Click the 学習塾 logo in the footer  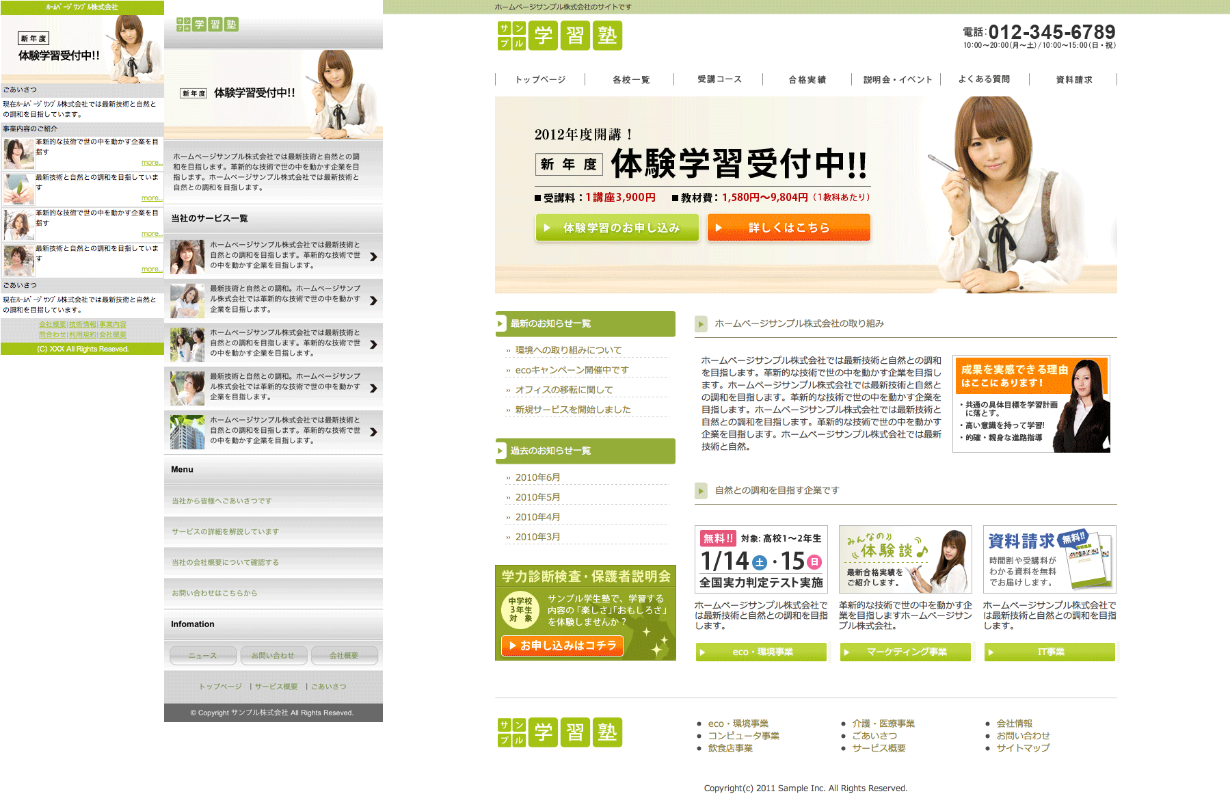tap(559, 732)
